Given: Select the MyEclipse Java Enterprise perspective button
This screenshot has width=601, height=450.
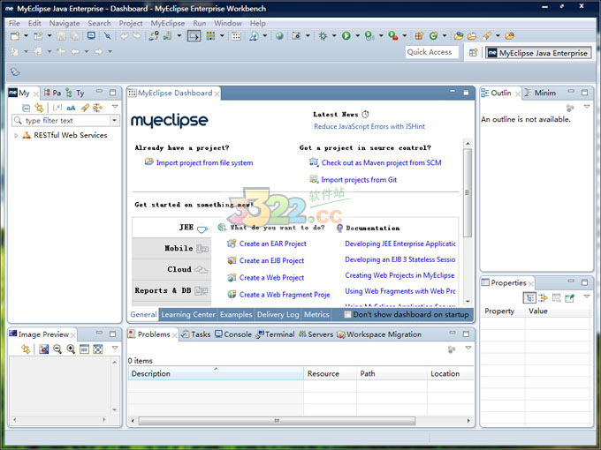Looking at the screenshot, I should click(x=537, y=53).
